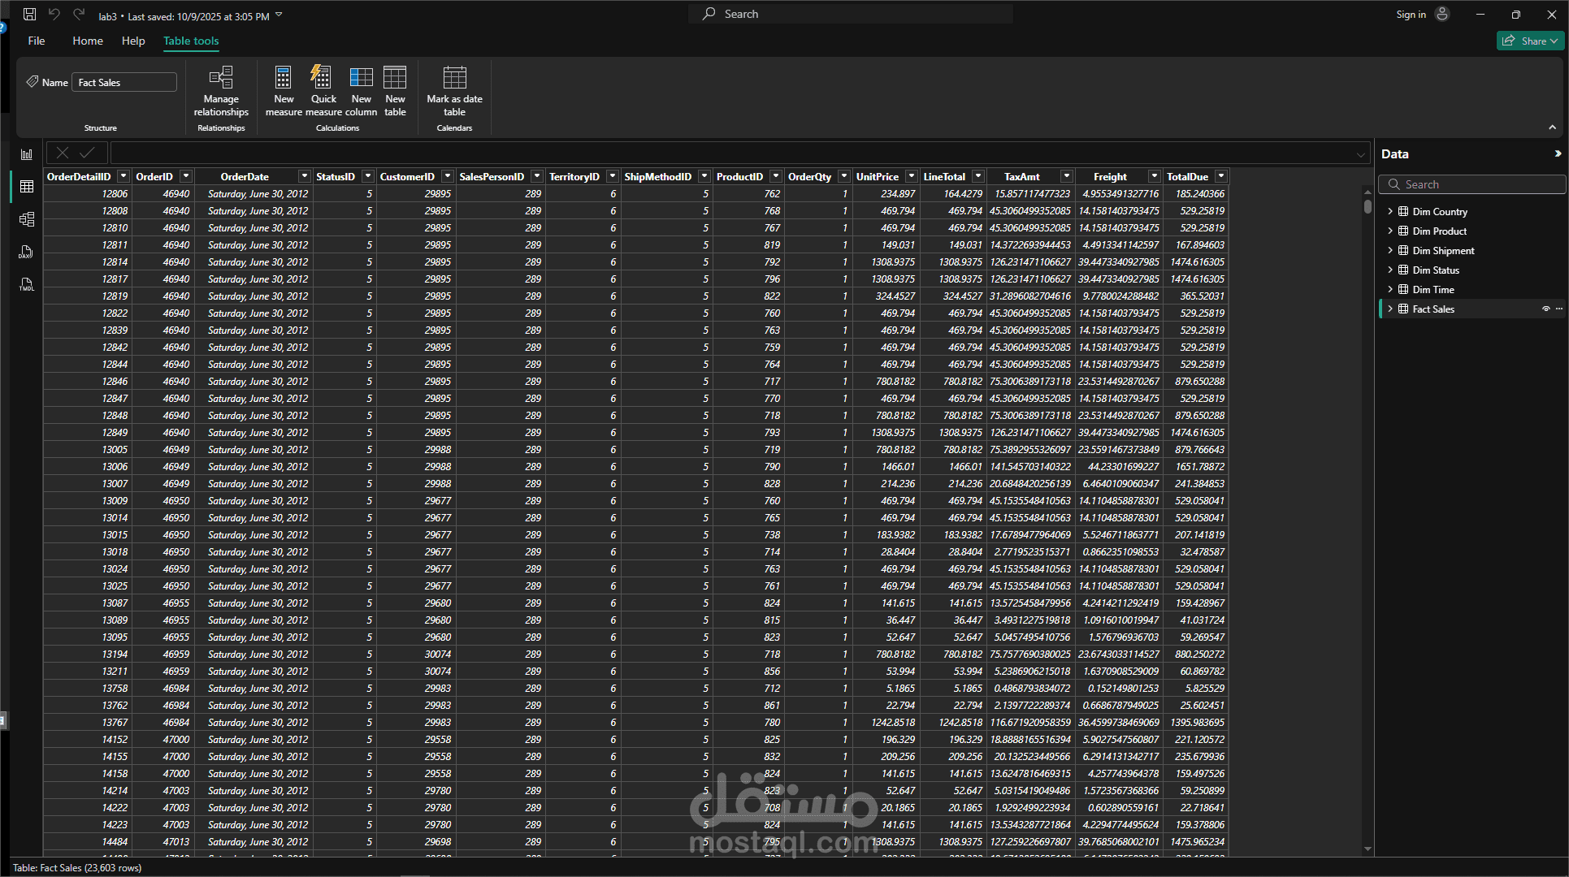Click Mark as date table icon
Viewport: 1569px width, 877px height.
click(454, 78)
